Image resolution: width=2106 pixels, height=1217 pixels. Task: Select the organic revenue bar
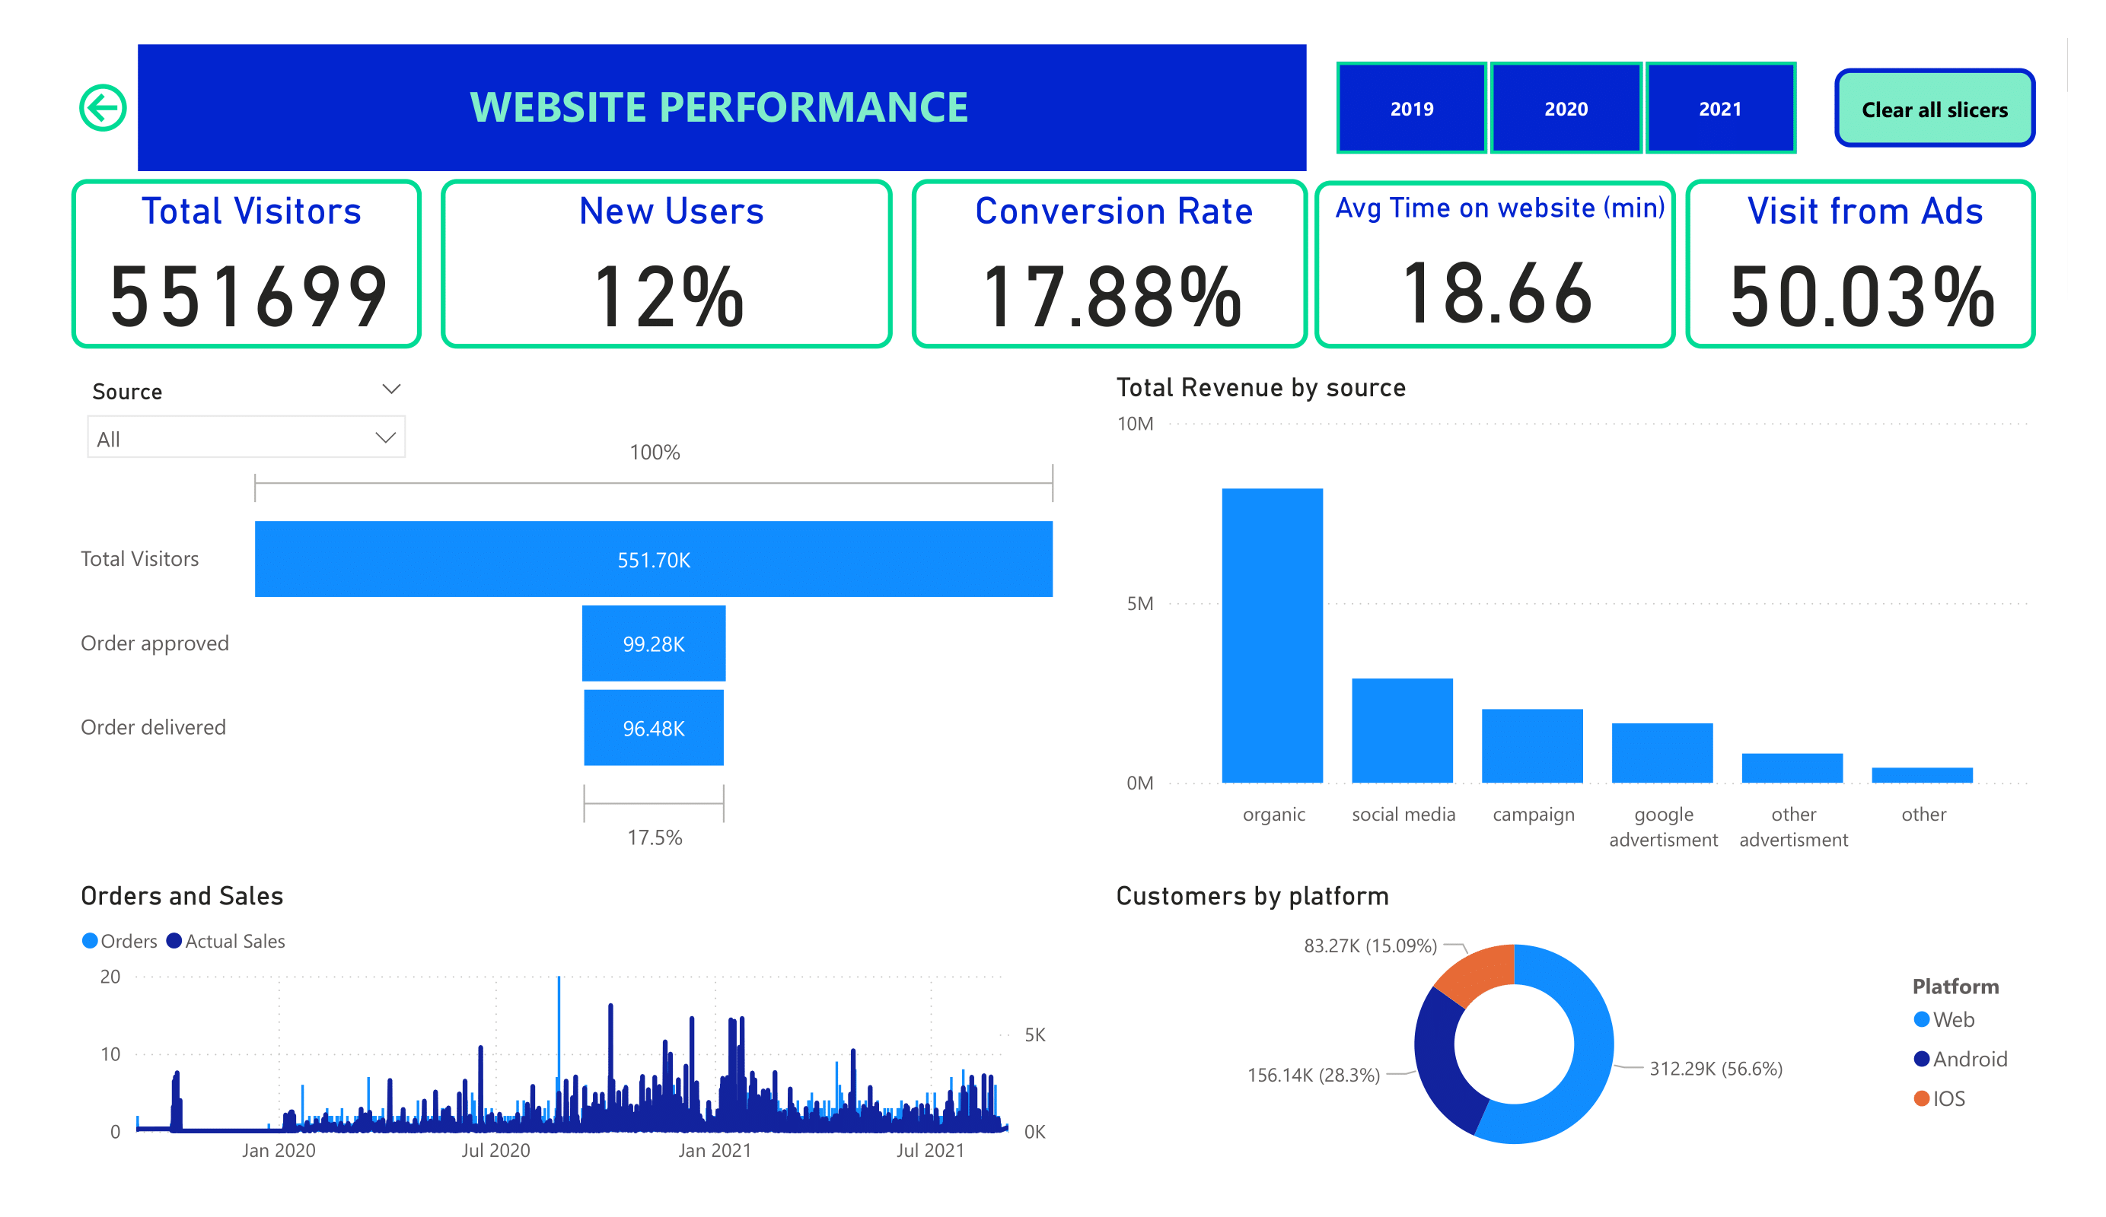pos(1271,635)
